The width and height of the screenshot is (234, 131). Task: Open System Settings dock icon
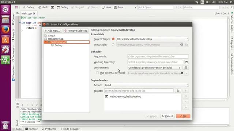click(x=5, y=49)
